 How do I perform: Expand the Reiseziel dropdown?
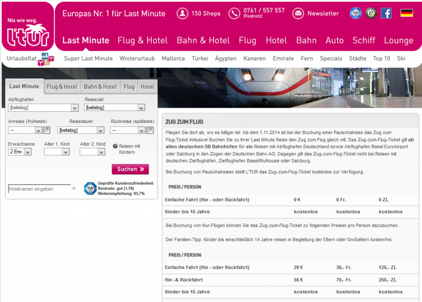115,108
